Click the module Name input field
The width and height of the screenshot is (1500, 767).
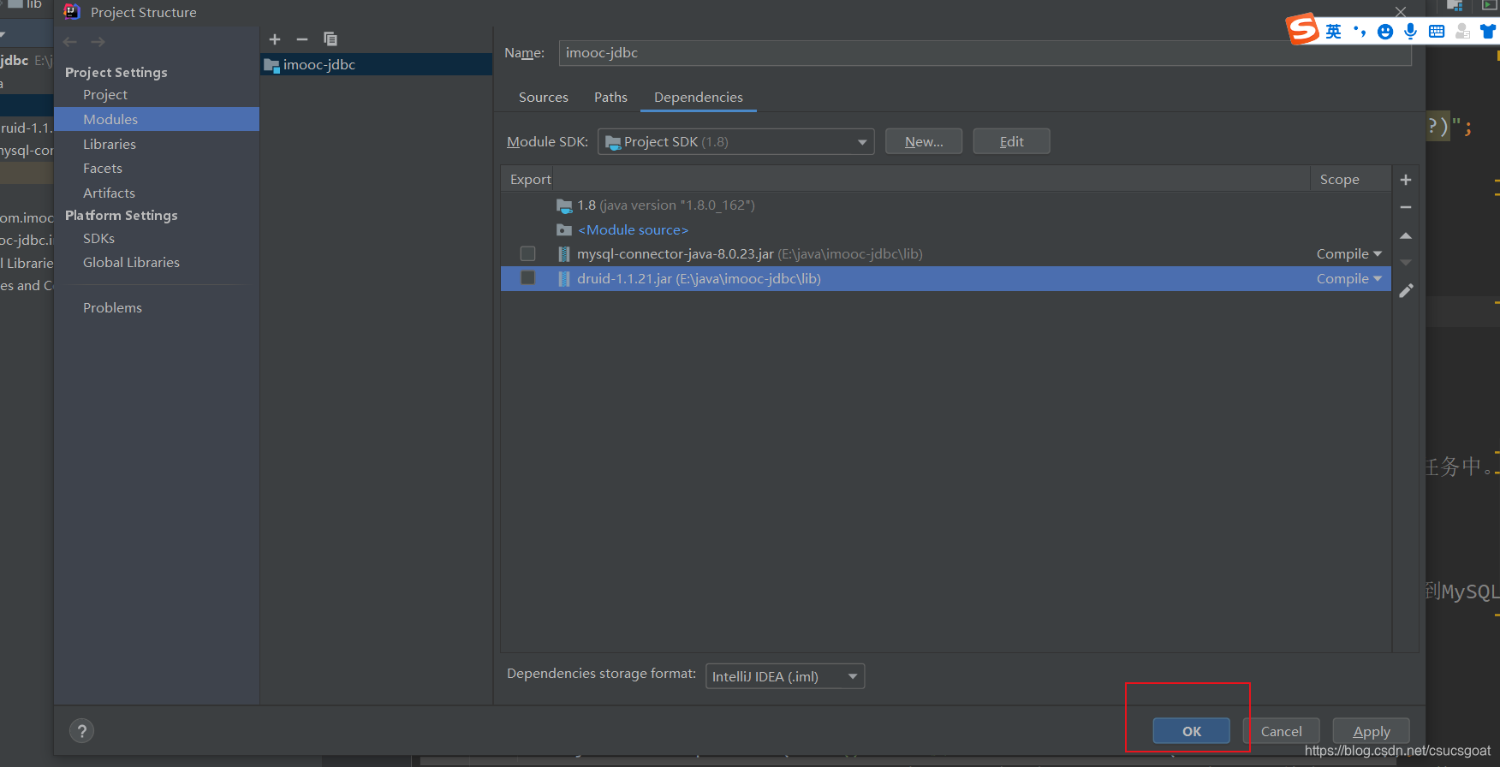click(x=985, y=53)
